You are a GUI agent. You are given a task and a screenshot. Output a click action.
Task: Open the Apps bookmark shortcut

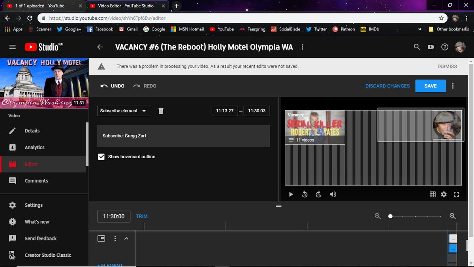tap(14, 29)
